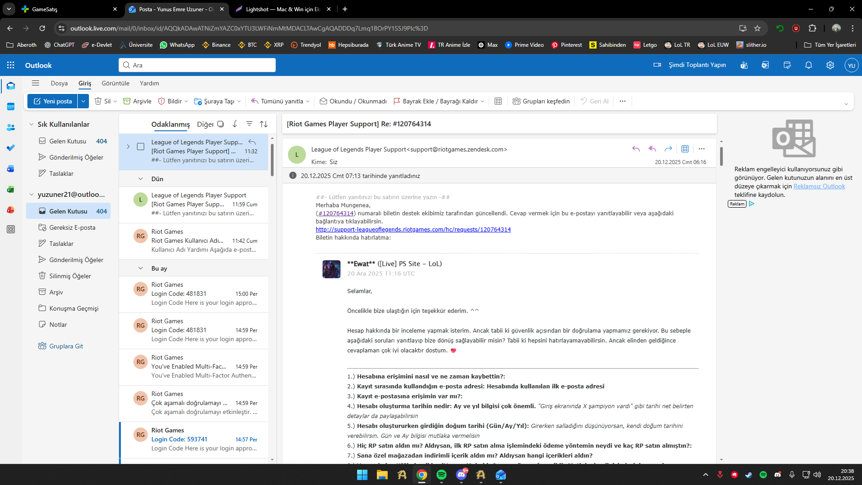Viewport: 862px width, 485px height.
Task: Click the message list scrollbar
Action: (272, 160)
